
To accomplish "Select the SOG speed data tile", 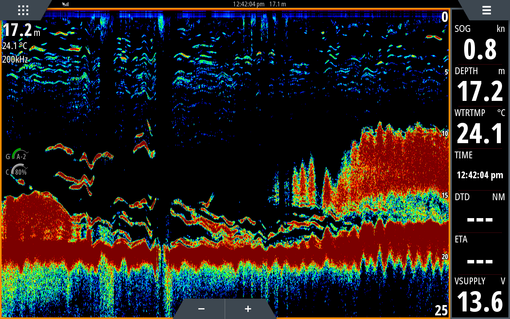I will pos(480,43).
